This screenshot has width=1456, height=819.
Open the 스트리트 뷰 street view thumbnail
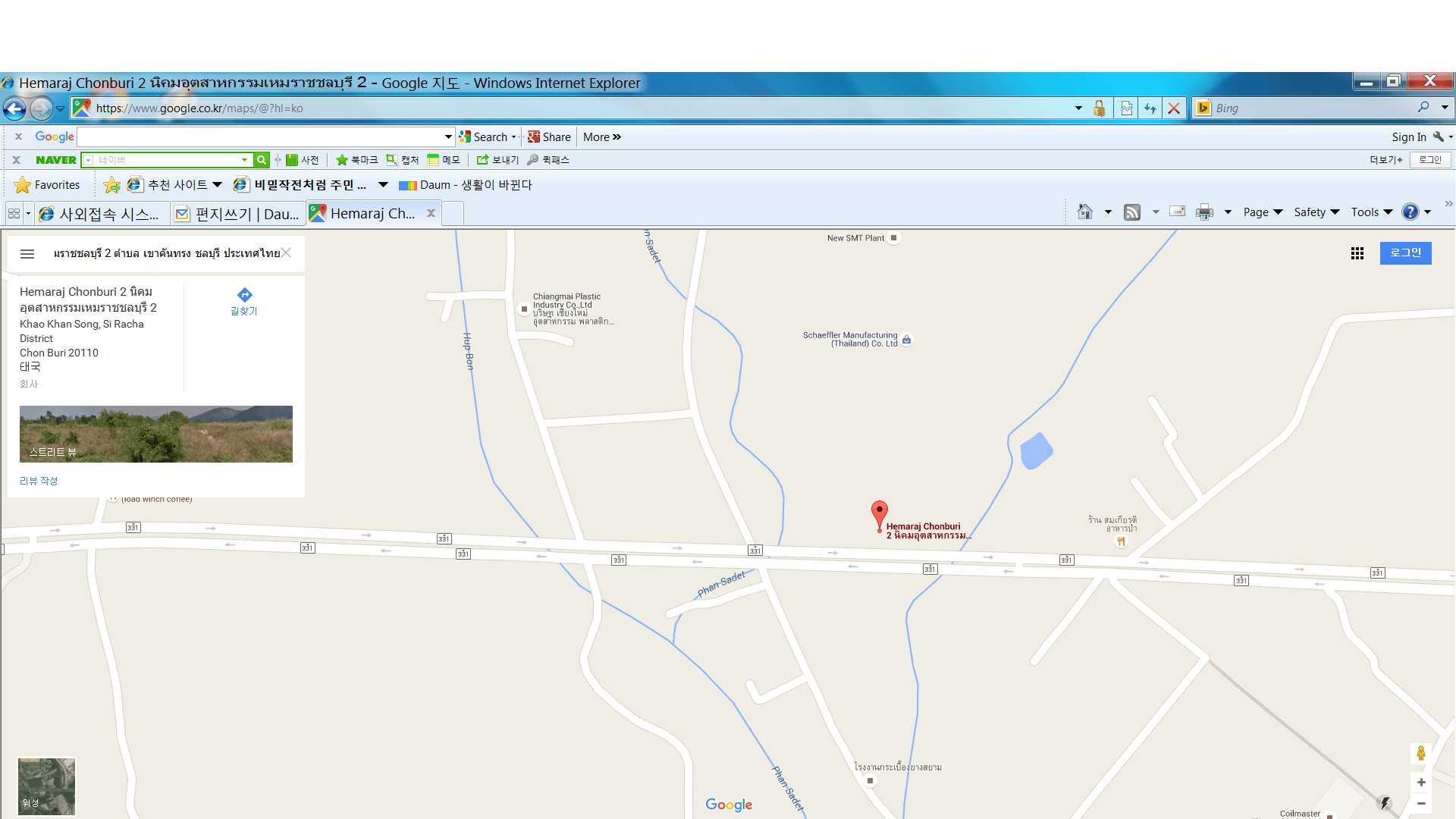[x=156, y=434]
